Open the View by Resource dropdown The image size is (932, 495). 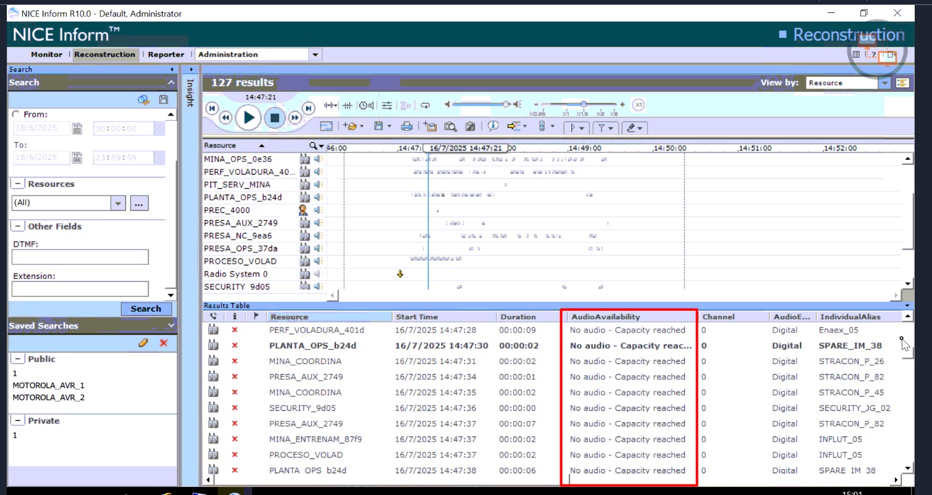[885, 83]
